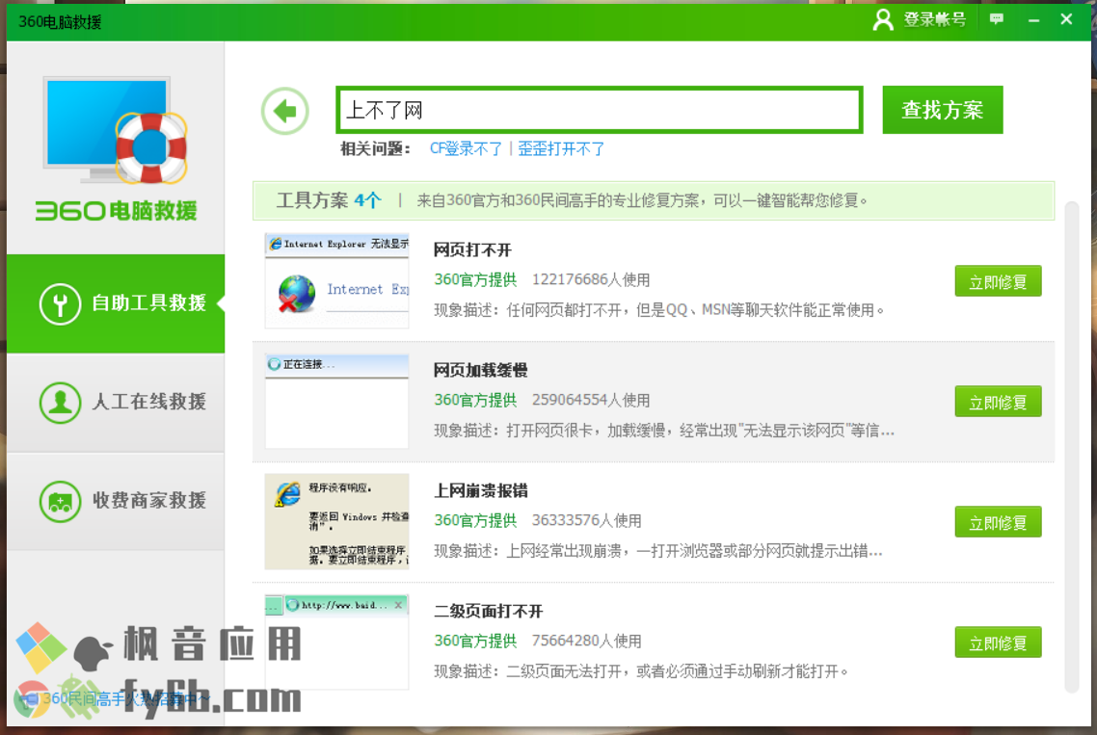Open the 上网崩溃报错 thumbnail image
This screenshot has width=1097, height=735.
(x=336, y=522)
